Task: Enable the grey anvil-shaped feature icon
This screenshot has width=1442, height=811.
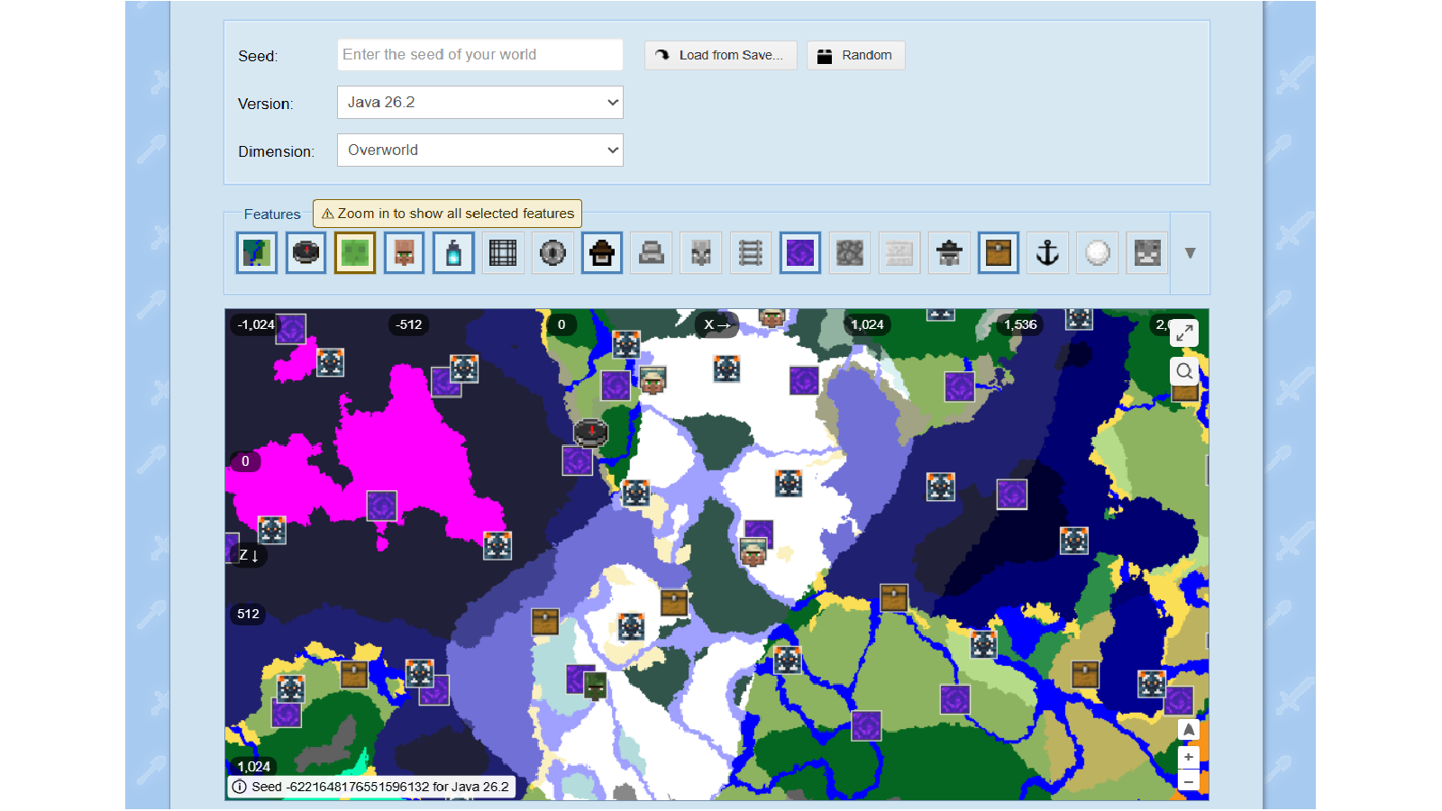Action: 652,253
